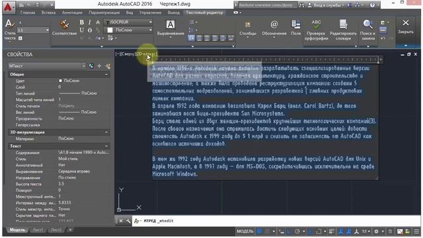
Task: Switch to the Лист2 layout tab
Action: pos(56,230)
